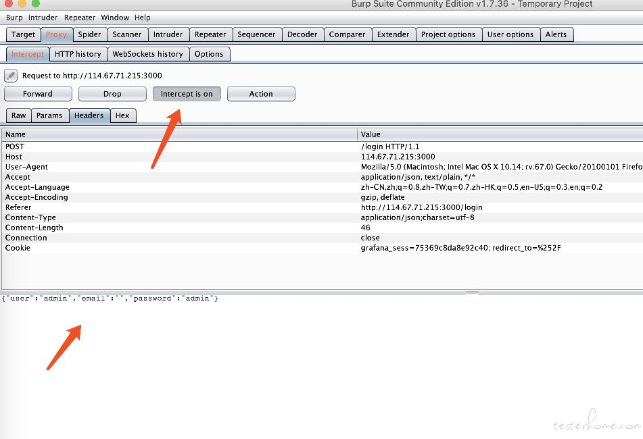Select the User-Agent header row

coord(323,167)
